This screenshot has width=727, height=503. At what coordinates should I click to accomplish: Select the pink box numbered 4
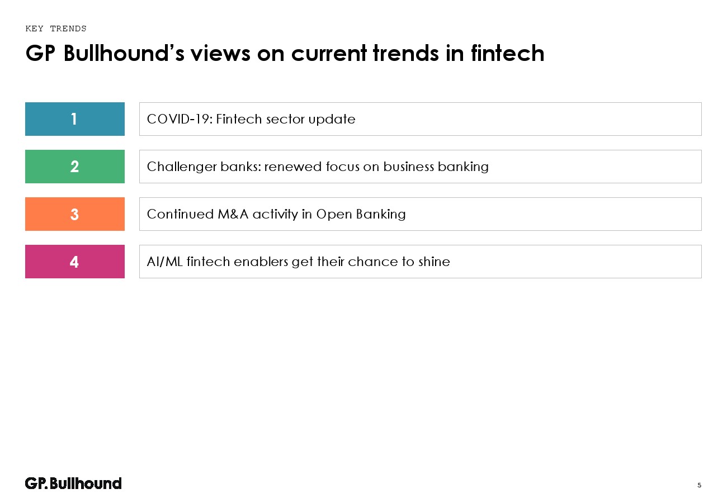[x=74, y=262]
